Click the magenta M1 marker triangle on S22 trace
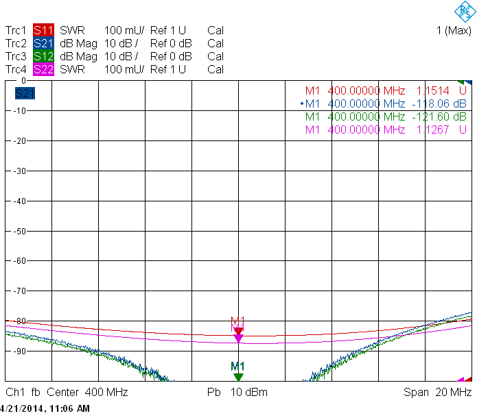This screenshot has height=420, width=477. coord(238,338)
